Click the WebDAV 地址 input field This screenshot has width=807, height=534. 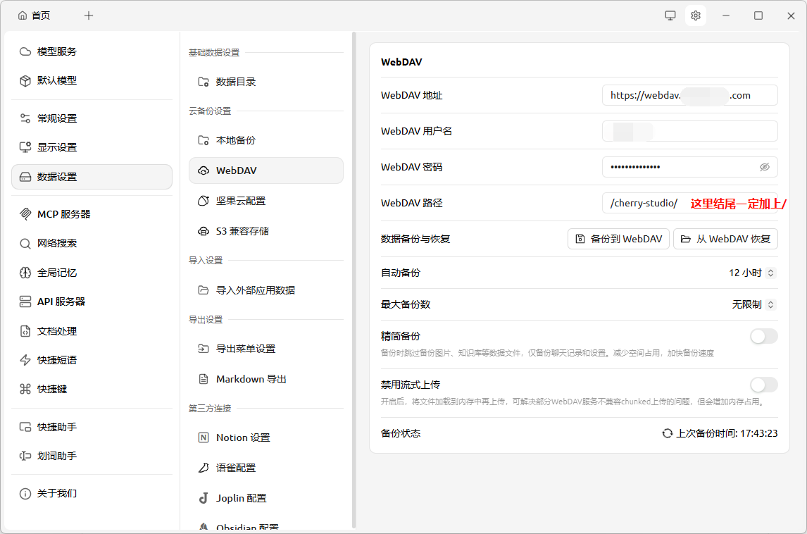coord(689,95)
